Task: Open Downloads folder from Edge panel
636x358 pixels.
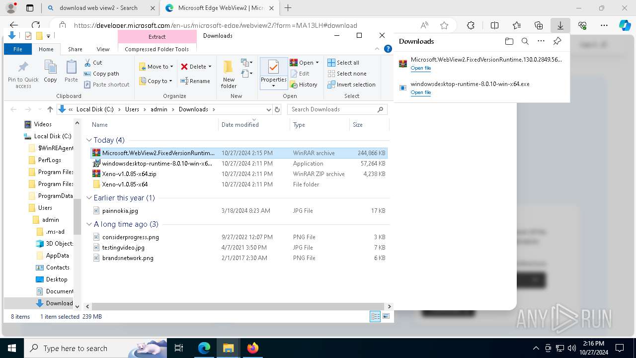Action: click(509, 41)
